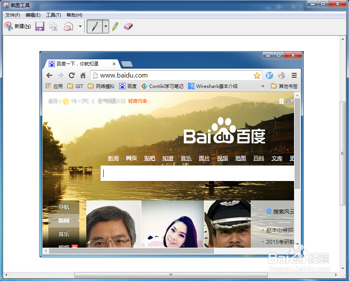Image resolution: width=349 pixels, height=281 pixels.
Task: Create a new snip with 新建(N)
Action: 17,26
